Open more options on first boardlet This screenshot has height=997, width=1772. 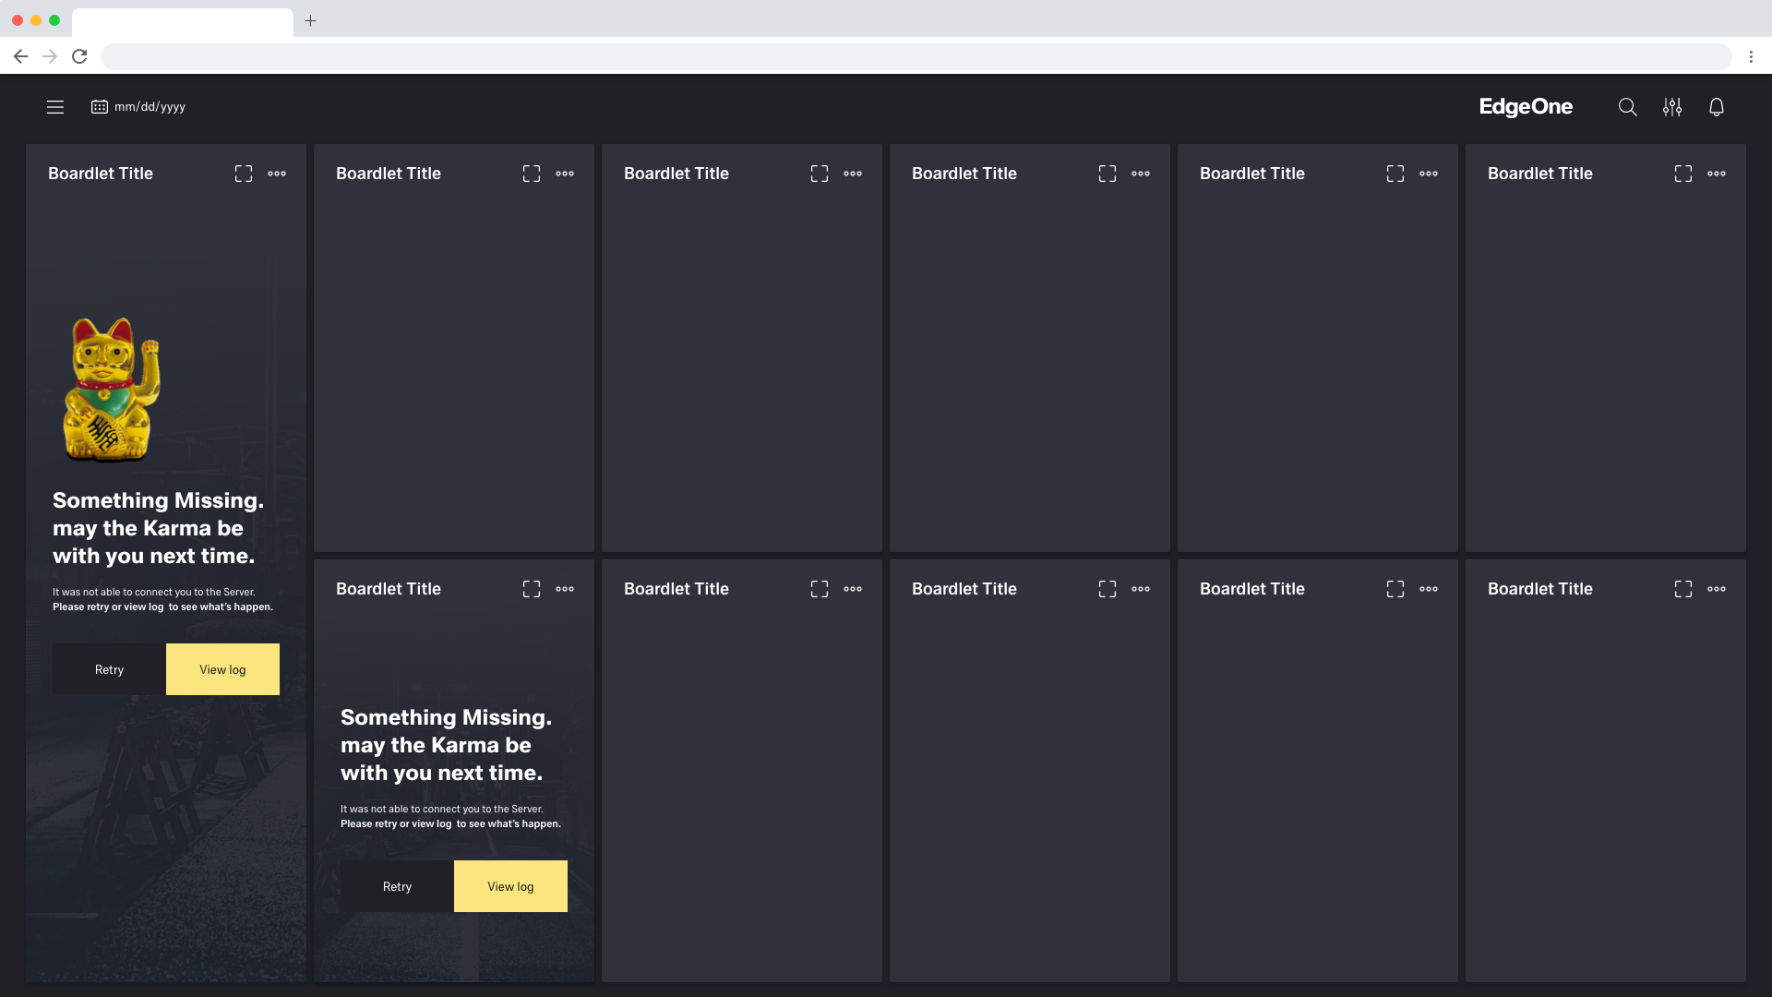(x=277, y=174)
